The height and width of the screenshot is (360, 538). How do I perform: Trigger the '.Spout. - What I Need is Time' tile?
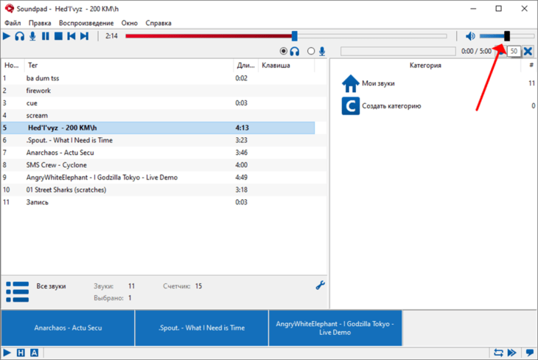(202, 328)
